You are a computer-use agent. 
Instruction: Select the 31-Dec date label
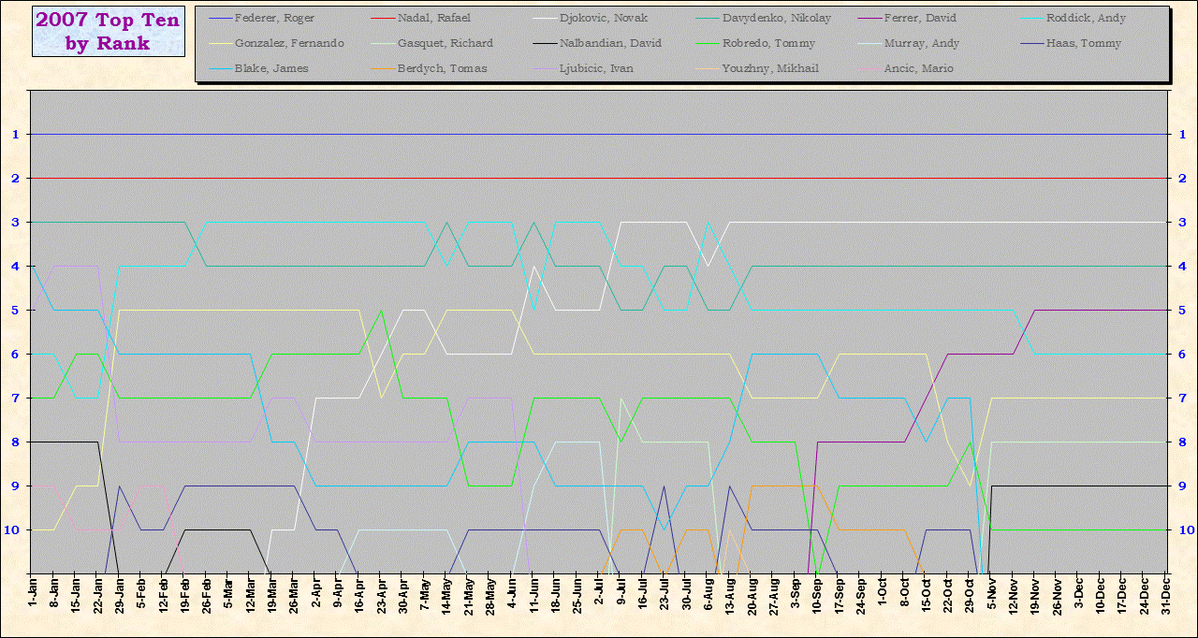click(1165, 594)
